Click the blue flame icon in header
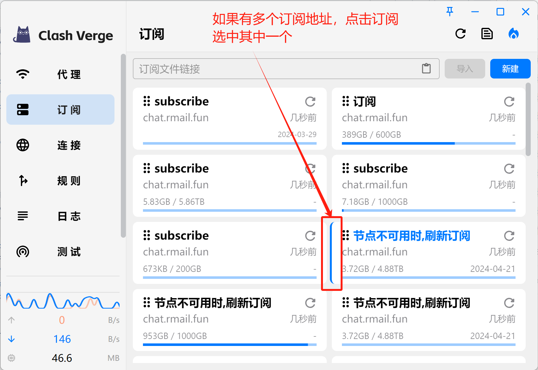 point(514,34)
